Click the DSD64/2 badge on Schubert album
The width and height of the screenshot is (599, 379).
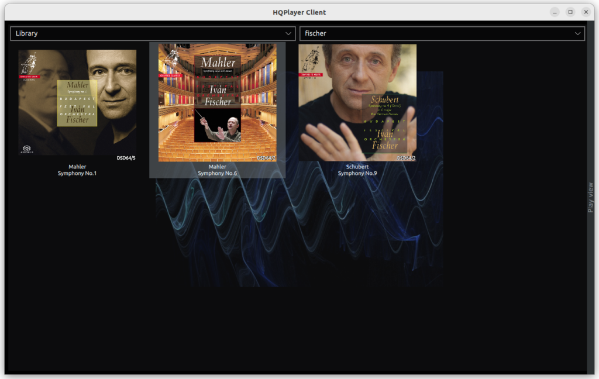point(406,156)
